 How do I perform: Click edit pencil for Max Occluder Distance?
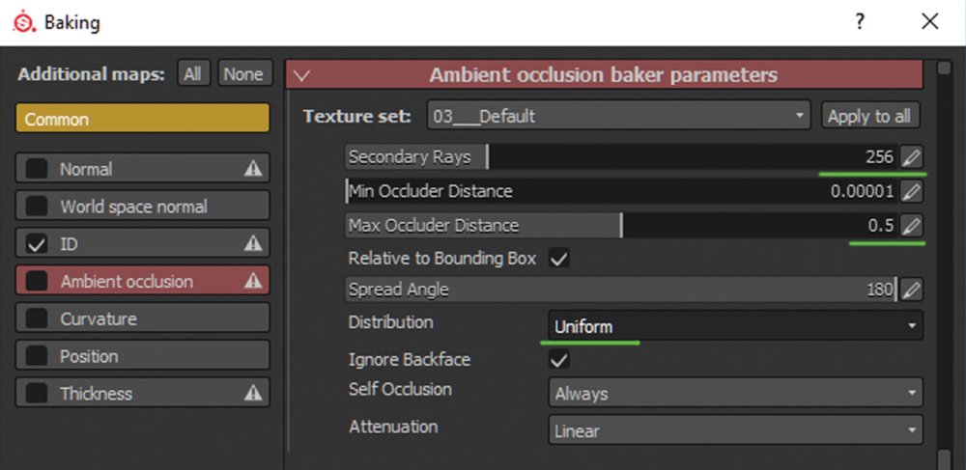[x=911, y=226]
